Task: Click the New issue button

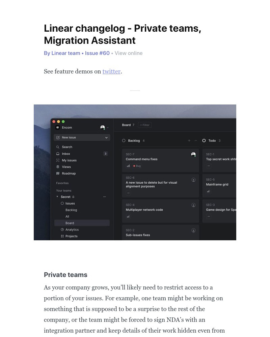Action: [79, 137]
